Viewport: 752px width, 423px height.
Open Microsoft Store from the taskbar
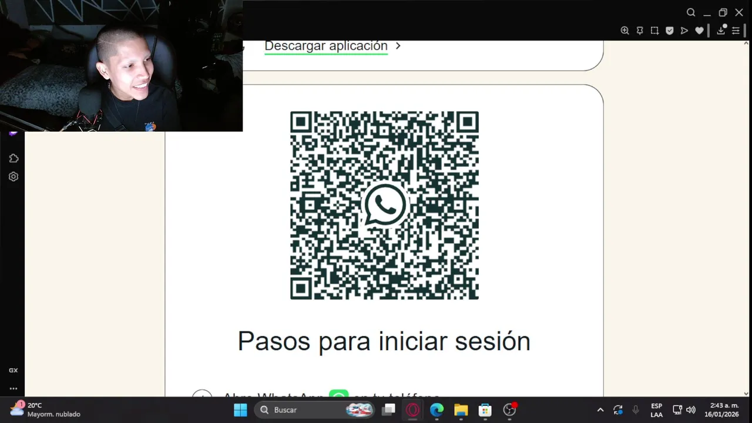[485, 410]
